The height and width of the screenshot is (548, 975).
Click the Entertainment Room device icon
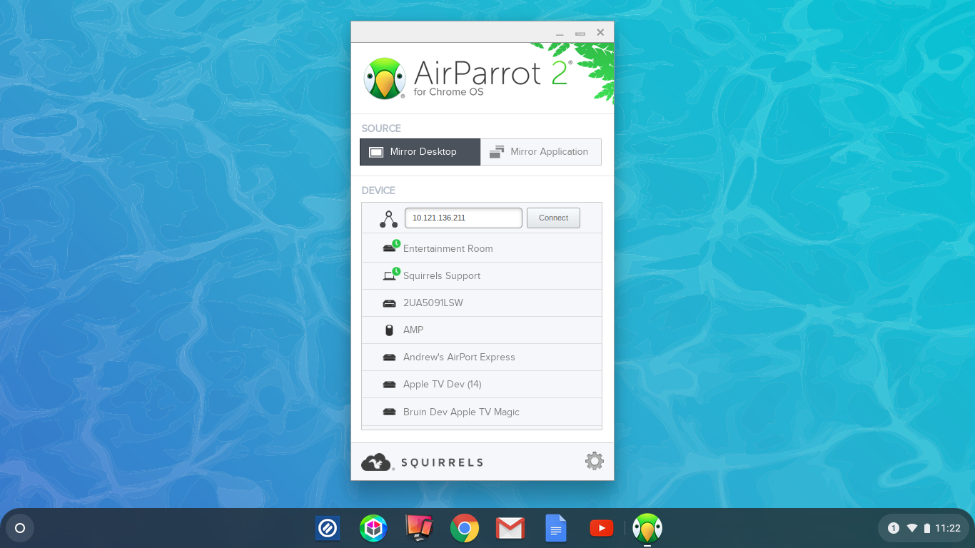[390, 248]
